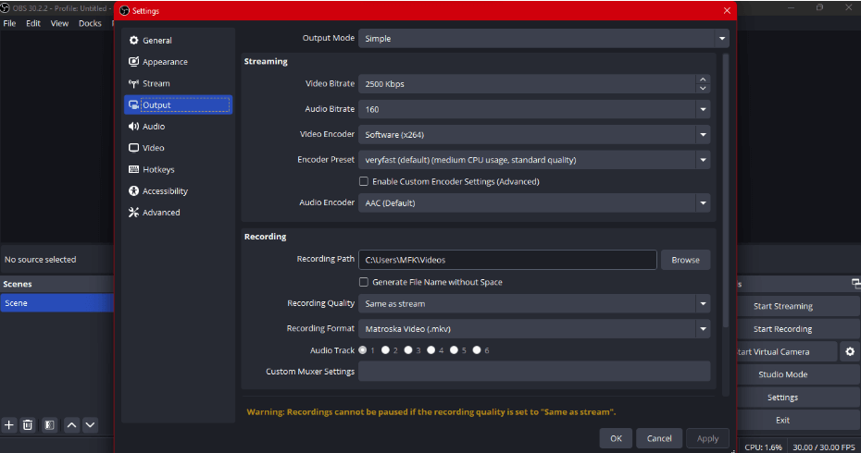Open Accessibility settings icon

pyautogui.click(x=133, y=190)
